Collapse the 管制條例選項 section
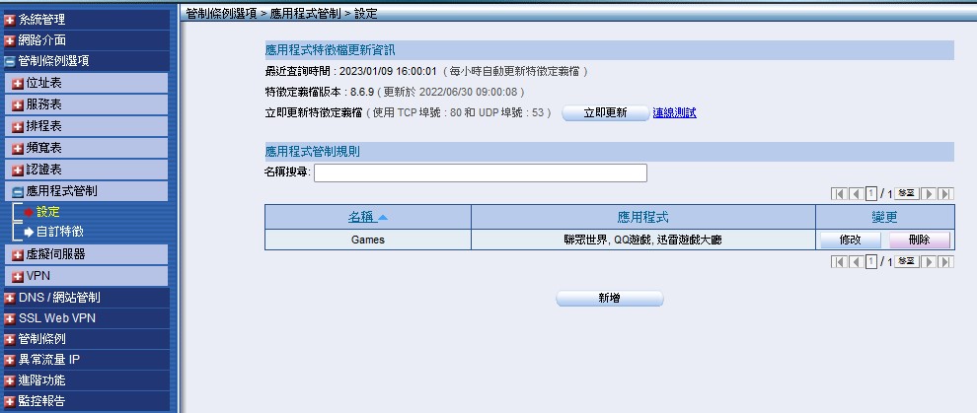This screenshot has width=977, height=413. [x=53, y=61]
